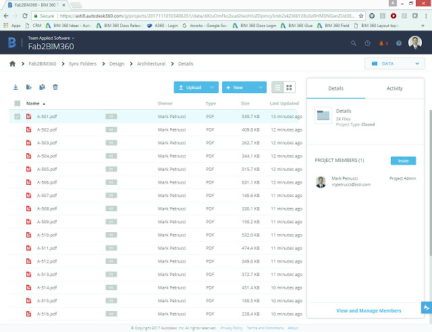
Task: Expand the New dropdown arrow
Action: click(x=261, y=87)
